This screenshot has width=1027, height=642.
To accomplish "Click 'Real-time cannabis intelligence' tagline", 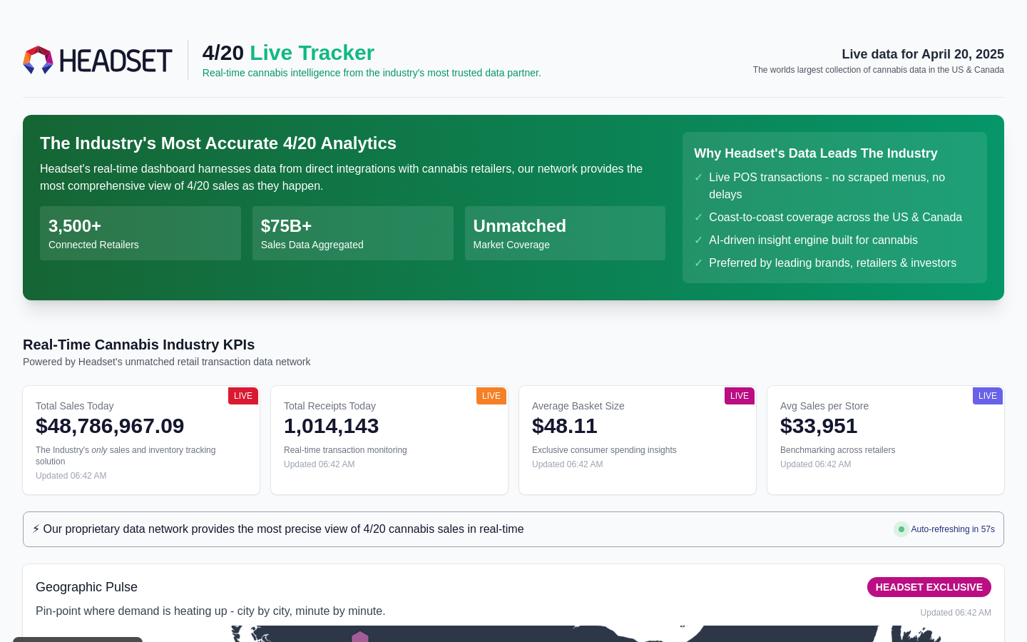I will [x=372, y=73].
